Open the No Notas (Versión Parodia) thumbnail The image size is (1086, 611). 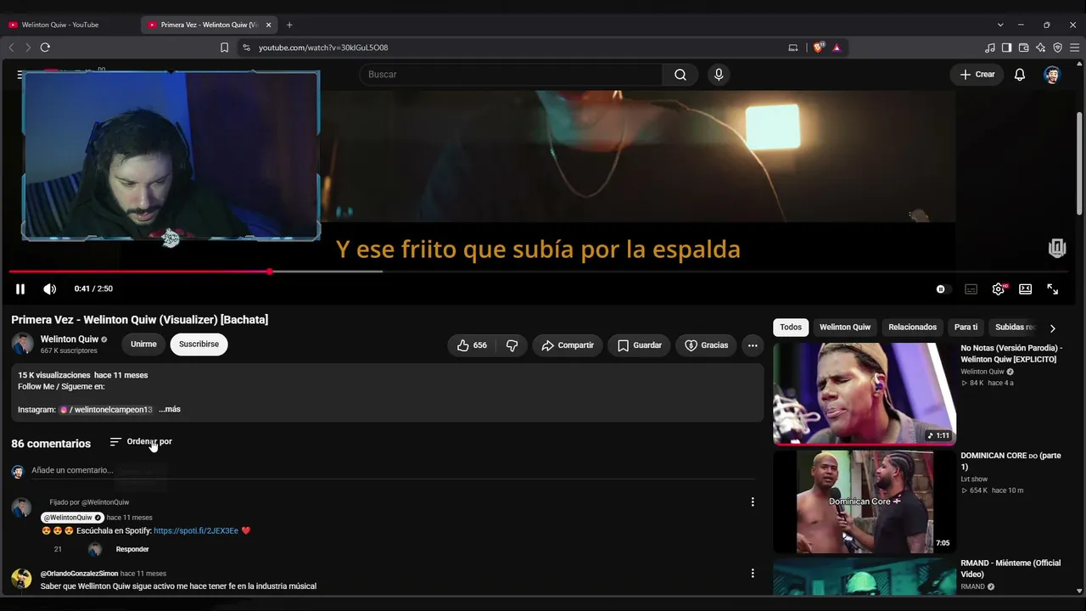click(865, 394)
